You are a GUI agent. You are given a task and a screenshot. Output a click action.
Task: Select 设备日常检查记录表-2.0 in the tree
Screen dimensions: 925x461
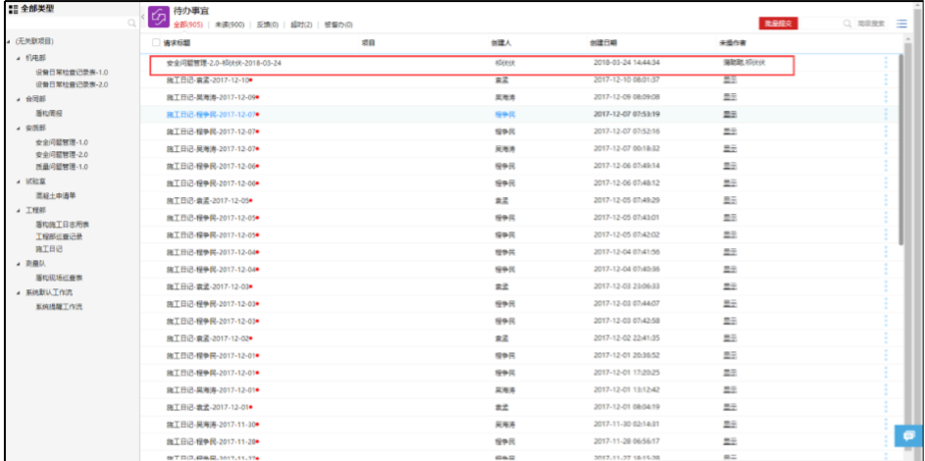[72, 85]
